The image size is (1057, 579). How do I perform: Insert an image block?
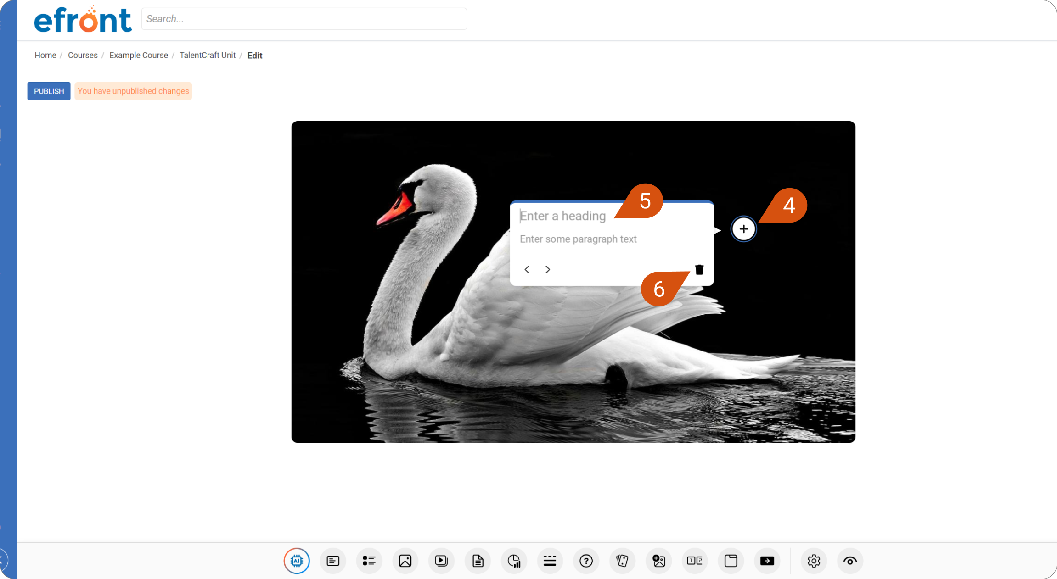(405, 561)
